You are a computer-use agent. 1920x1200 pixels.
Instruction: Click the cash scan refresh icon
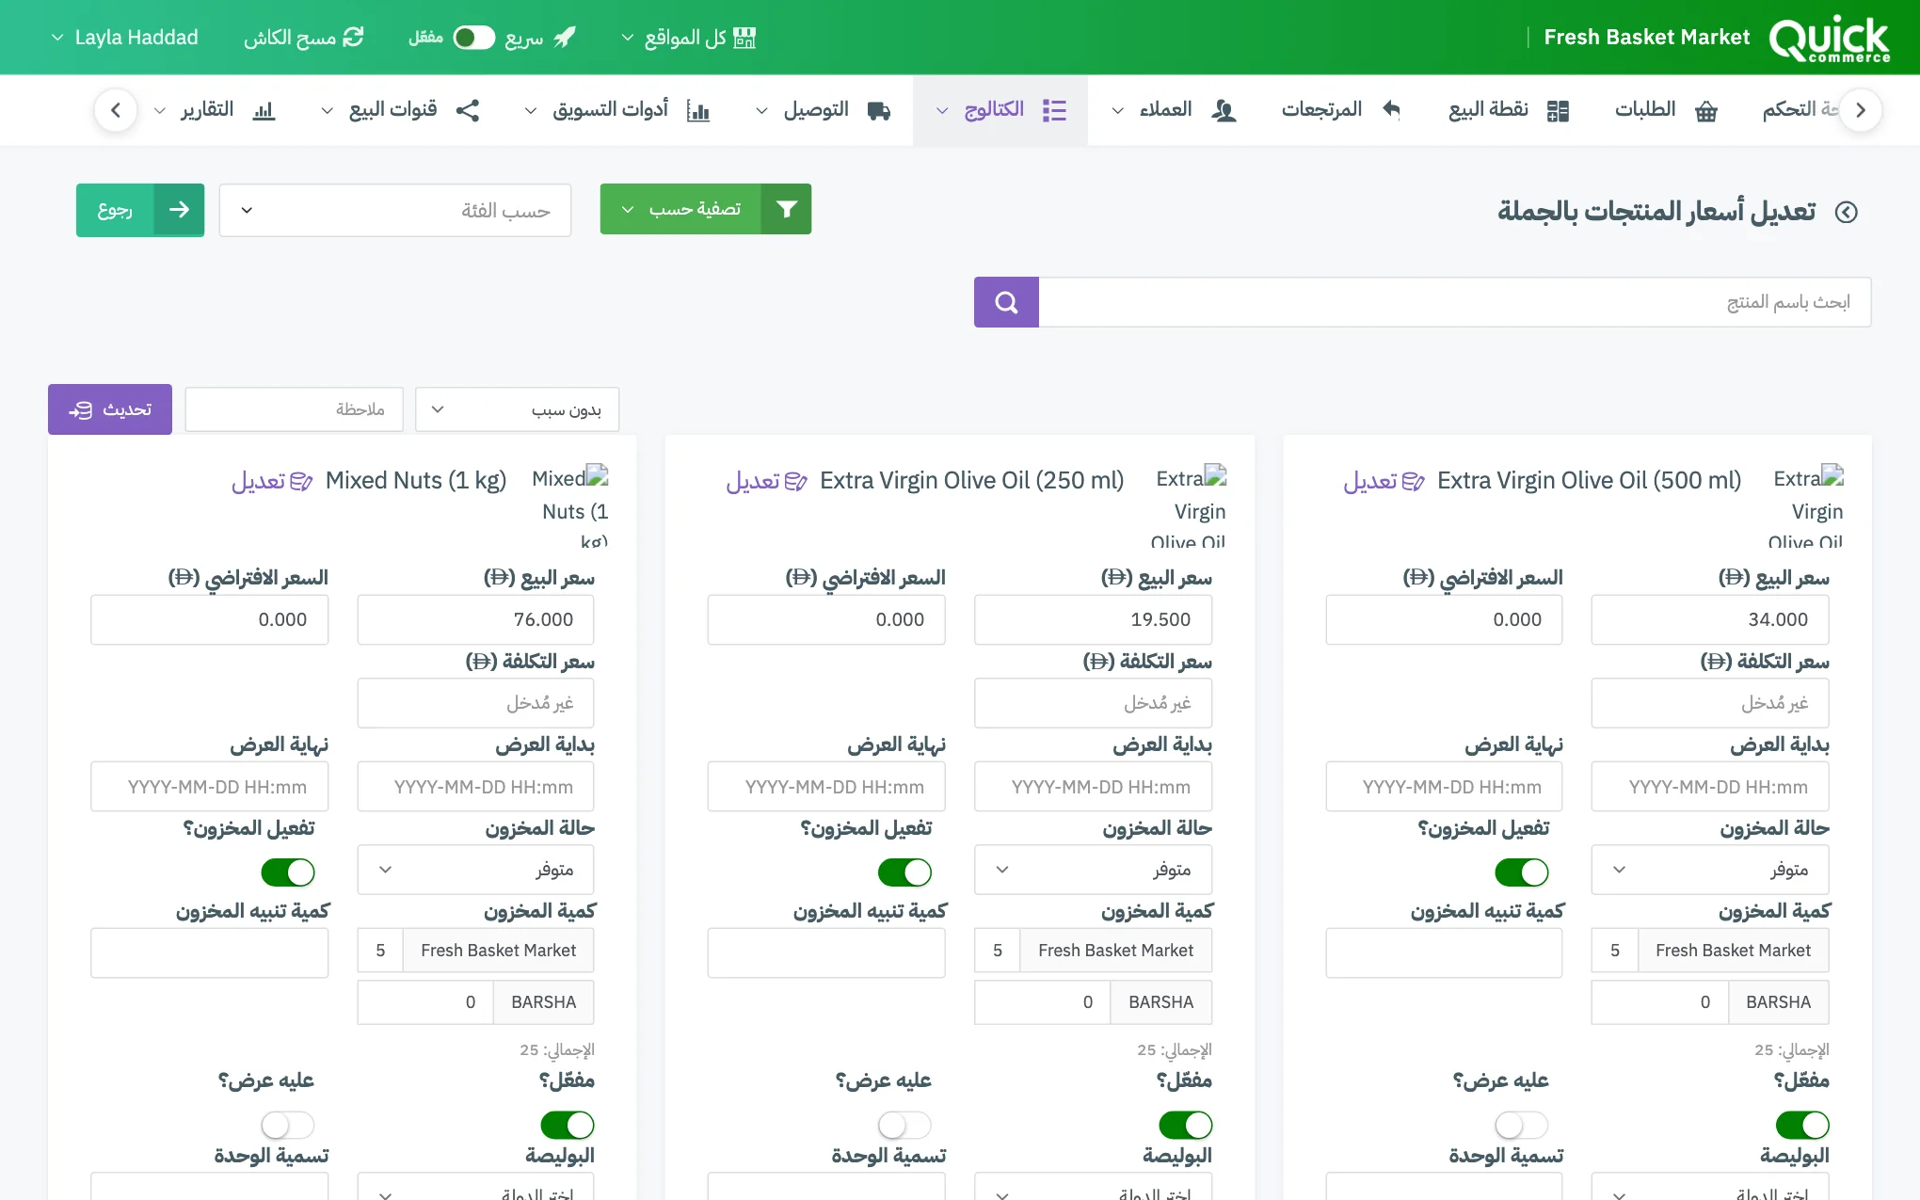pyautogui.click(x=353, y=37)
